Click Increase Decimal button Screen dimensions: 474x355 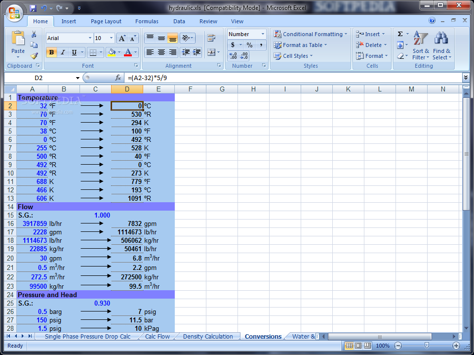point(233,56)
